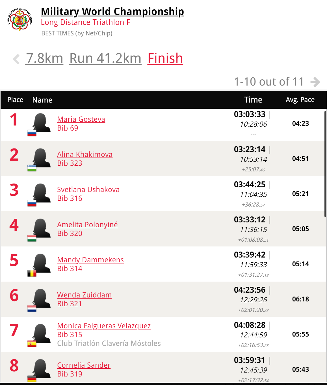This screenshot has width=327, height=385.
Task: Click the Uzbekistan flag beside Alina Khakimova
Action: [32, 168]
